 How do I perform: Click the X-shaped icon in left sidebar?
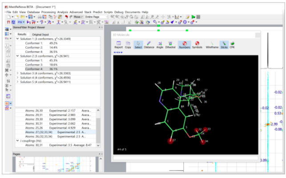[7, 70]
